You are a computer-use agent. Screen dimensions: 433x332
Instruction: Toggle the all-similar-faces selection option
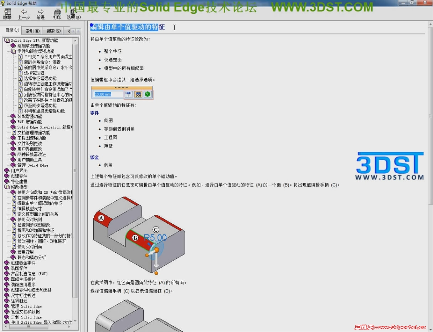139,94
